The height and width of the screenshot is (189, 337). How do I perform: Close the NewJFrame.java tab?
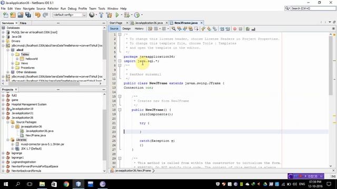[x=201, y=23]
